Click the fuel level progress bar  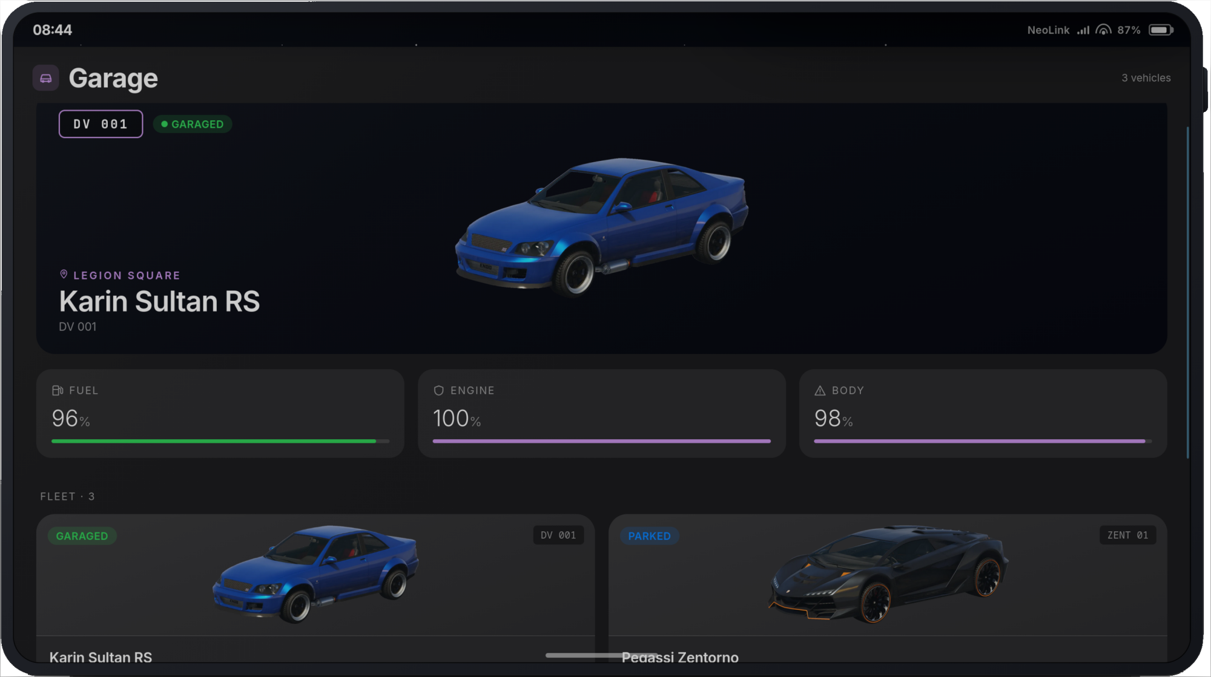[220, 442]
